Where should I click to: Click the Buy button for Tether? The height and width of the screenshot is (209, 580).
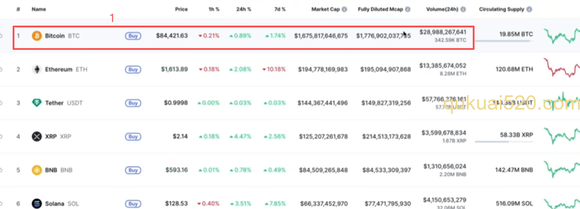pyautogui.click(x=133, y=103)
